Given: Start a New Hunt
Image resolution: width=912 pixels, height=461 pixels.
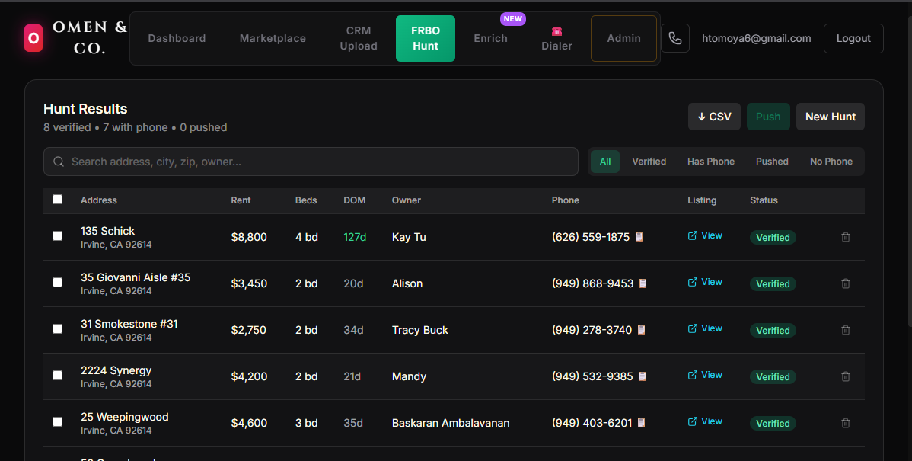Looking at the screenshot, I should [x=830, y=116].
